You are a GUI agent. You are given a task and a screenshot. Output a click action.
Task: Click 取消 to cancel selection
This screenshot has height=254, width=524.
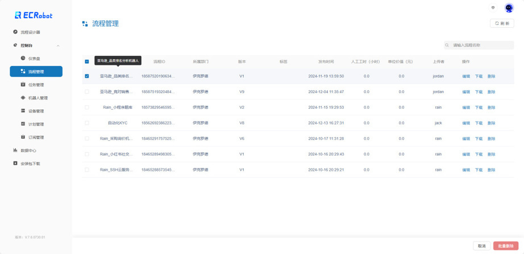pos(481,245)
